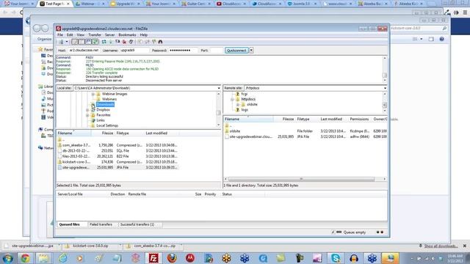Open Skype from the Windows taskbar
The width and height of the screenshot is (470, 264).
pos(336,258)
